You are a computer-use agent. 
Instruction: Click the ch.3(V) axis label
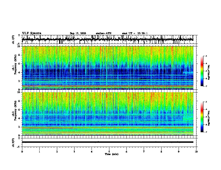(13, 143)
